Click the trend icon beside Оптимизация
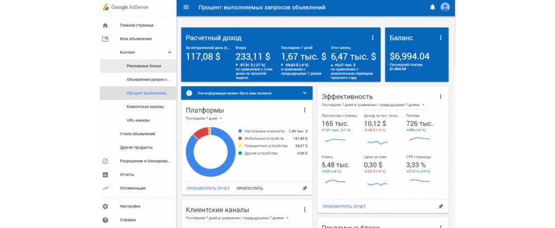Image resolution: width=555 pixels, height=228 pixels. click(105, 188)
